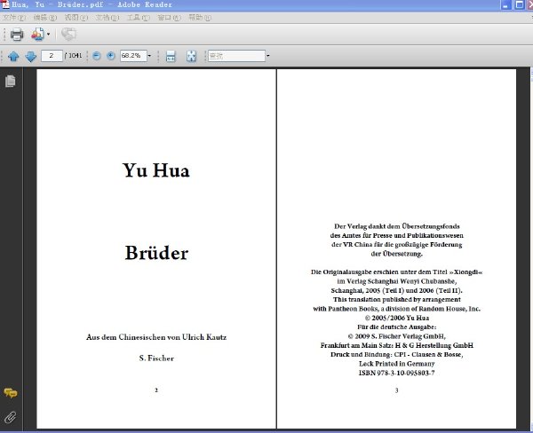Viewport: 533px width, 433px height.
Task: Open the Pages thumbnails panel icon
Action: (x=10, y=81)
